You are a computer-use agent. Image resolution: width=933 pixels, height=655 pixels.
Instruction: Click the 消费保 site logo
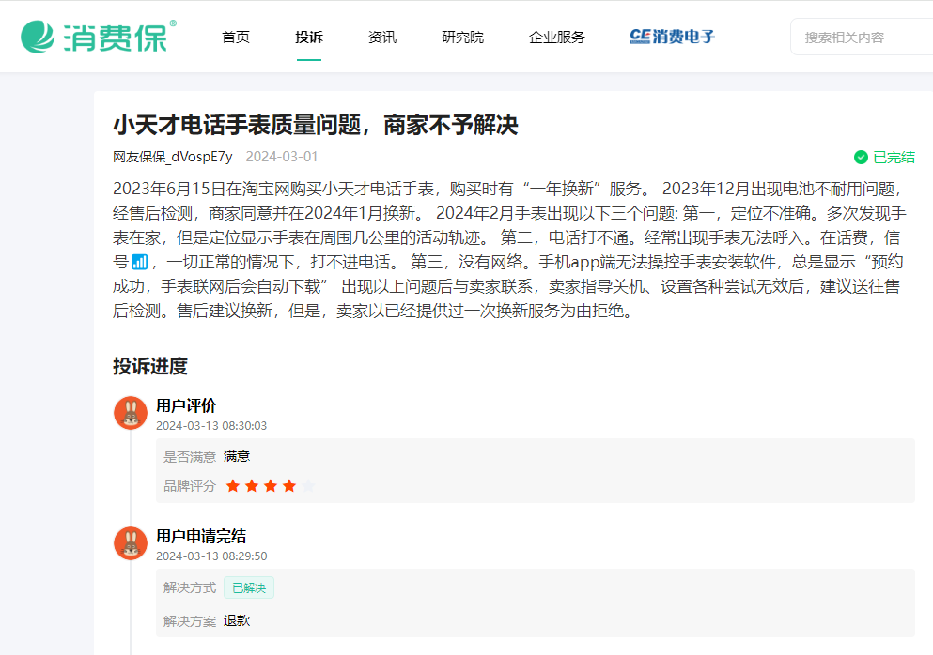99,37
